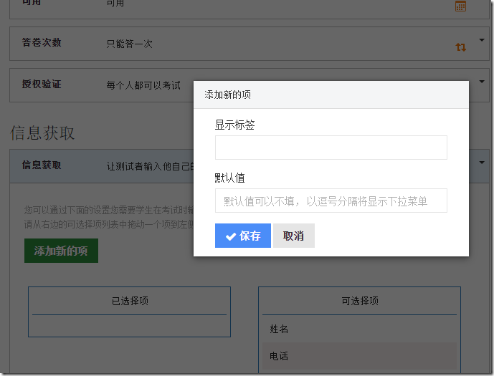Click the calendar icon at top right
The width and height of the screenshot is (494, 376).
(x=460, y=6)
